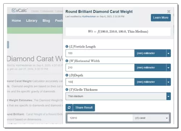The height and width of the screenshot is (131, 181).
Task: Open the carat result unit dropdown
Action: pyautogui.click(x=151, y=118)
